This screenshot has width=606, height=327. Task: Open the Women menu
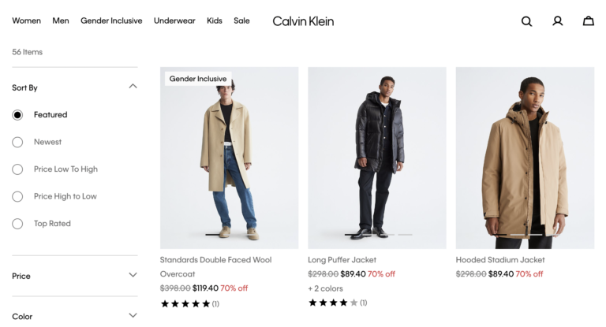pyautogui.click(x=26, y=20)
